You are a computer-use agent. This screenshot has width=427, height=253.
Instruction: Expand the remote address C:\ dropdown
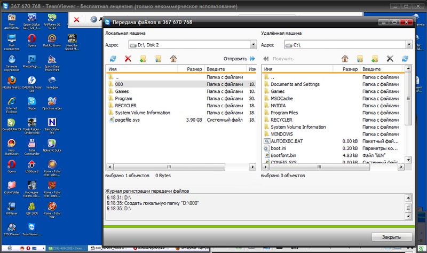[408, 45]
